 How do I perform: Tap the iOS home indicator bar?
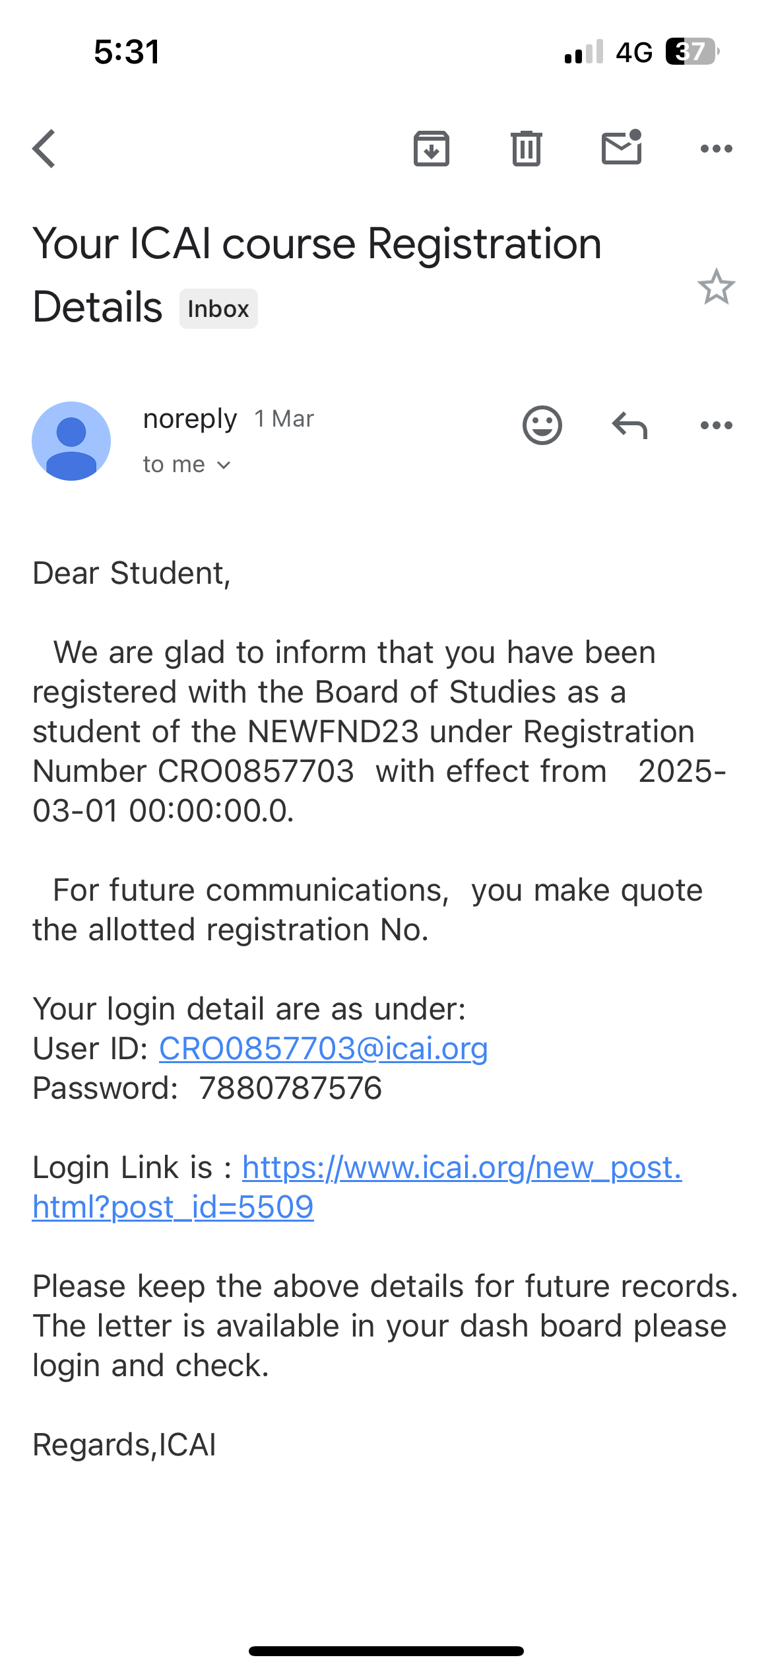click(386, 1651)
